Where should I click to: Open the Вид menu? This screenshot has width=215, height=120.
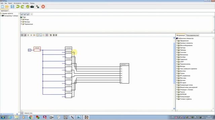(x=6, y=3)
